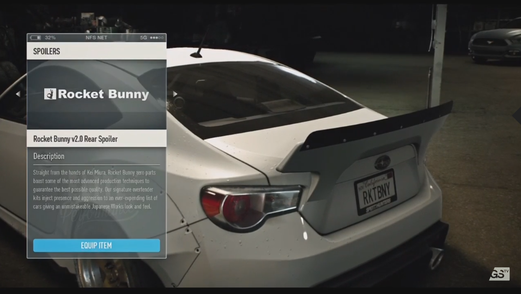This screenshot has width=521, height=294.
Task: Click the left arrow to view previous spoiler
Action: [x=18, y=94]
